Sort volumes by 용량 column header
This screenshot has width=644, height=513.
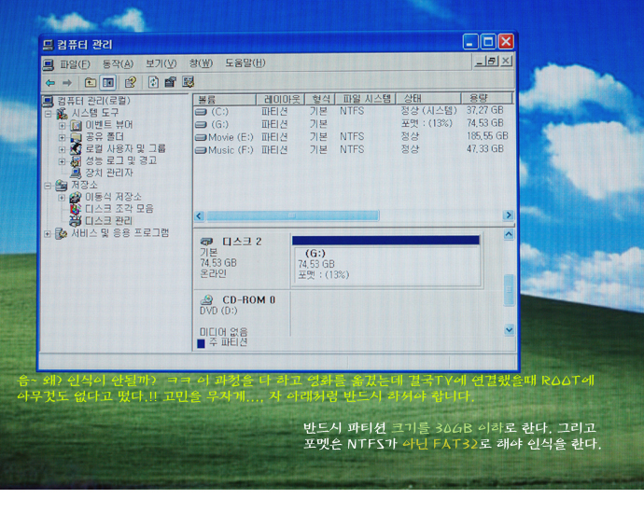click(x=478, y=98)
